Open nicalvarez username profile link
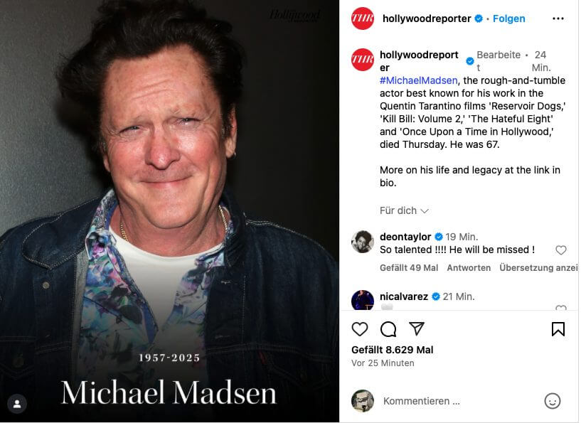 [x=404, y=296]
